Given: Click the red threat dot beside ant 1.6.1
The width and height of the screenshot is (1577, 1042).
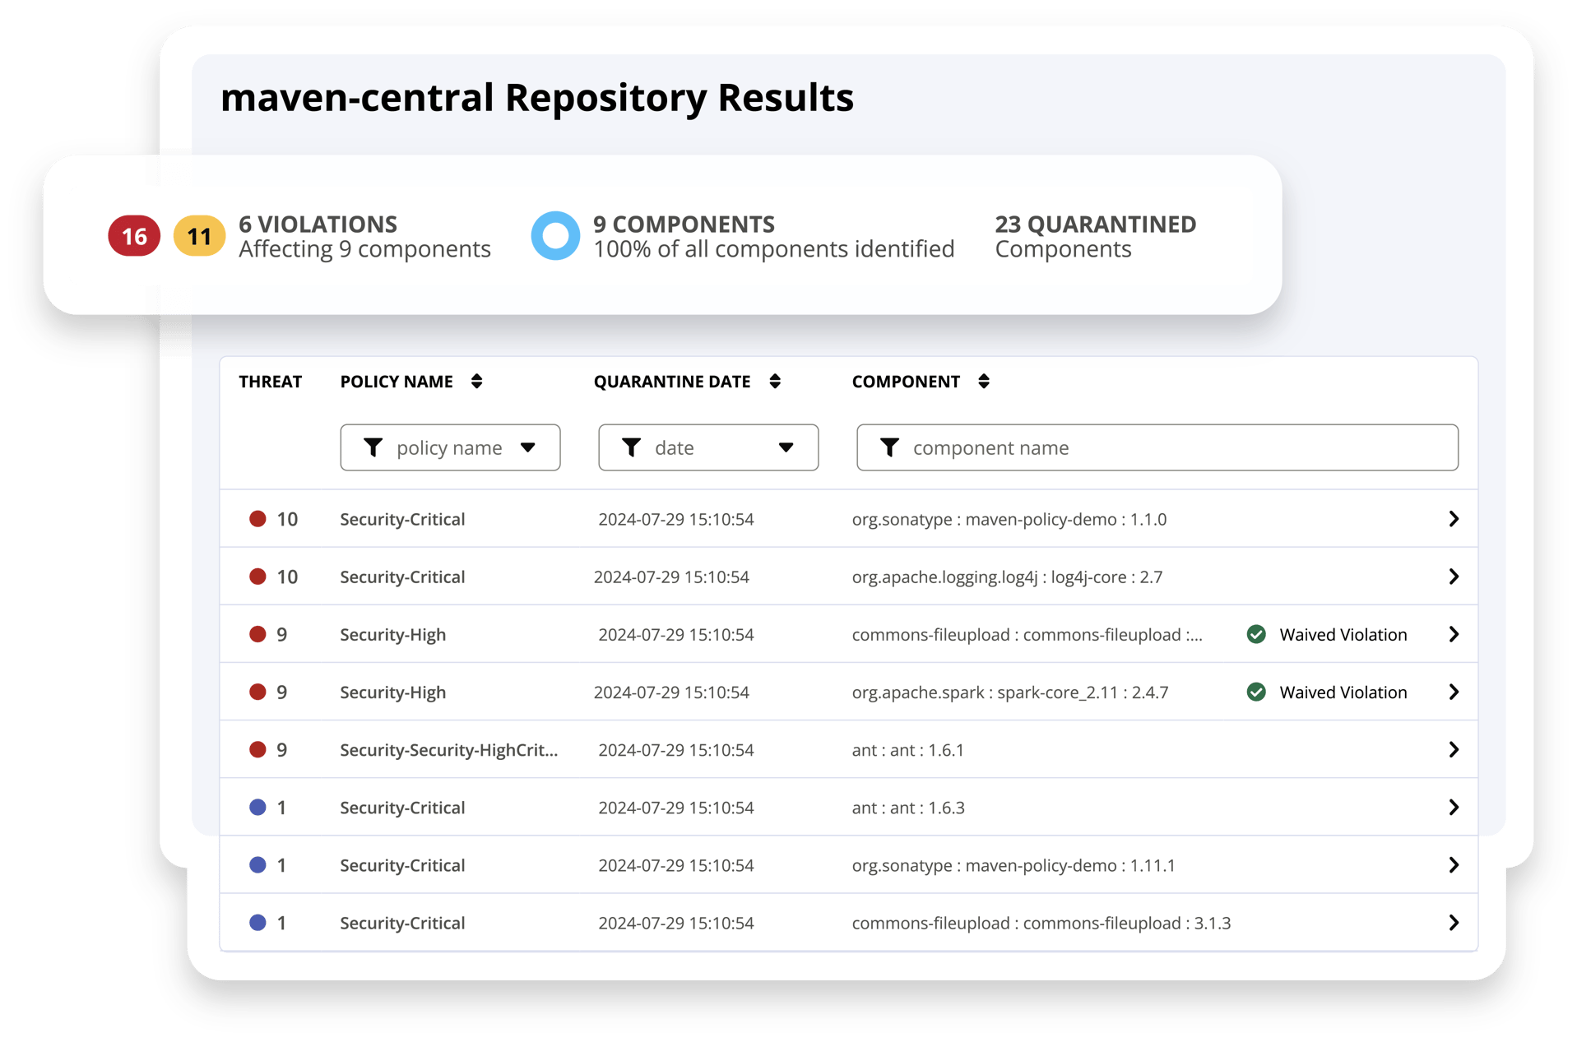Looking at the screenshot, I should [x=258, y=749].
